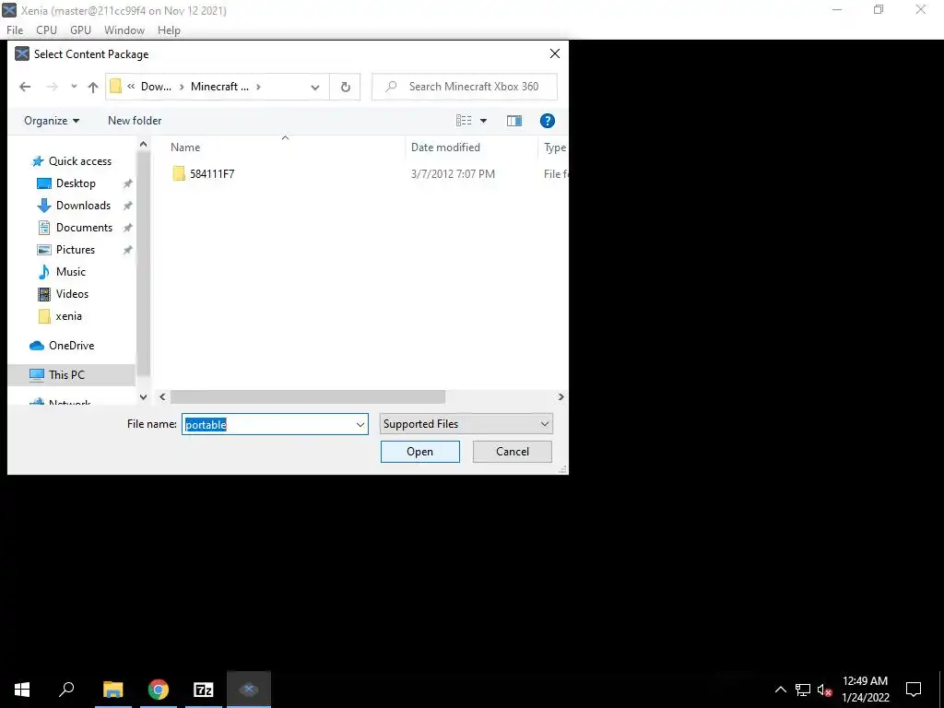Image resolution: width=944 pixels, height=708 pixels.
Task: Select Quick access in navigation pane
Action: (x=79, y=160)
